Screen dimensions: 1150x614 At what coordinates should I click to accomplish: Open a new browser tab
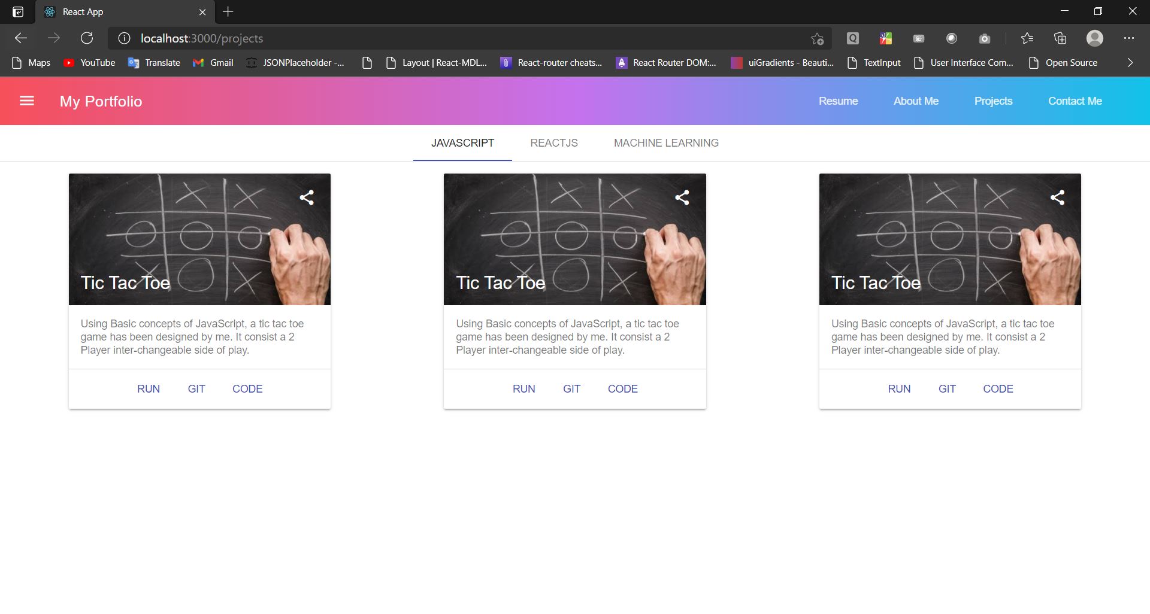pyautogui.click(x=226, y=11)
